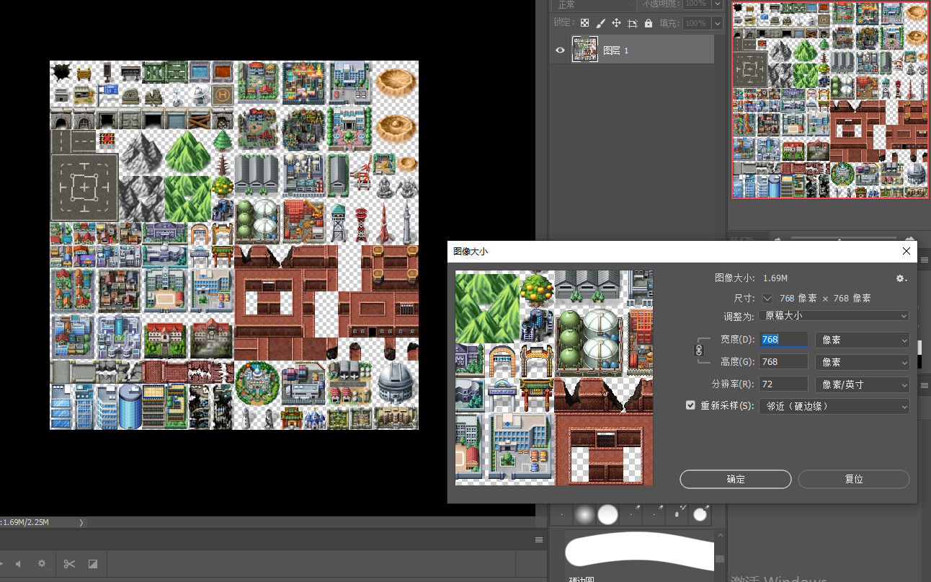Viewport: 931px width, 582px height.
Task: Open the Image Size dialog gear settings
Action: tap(901, 278)
